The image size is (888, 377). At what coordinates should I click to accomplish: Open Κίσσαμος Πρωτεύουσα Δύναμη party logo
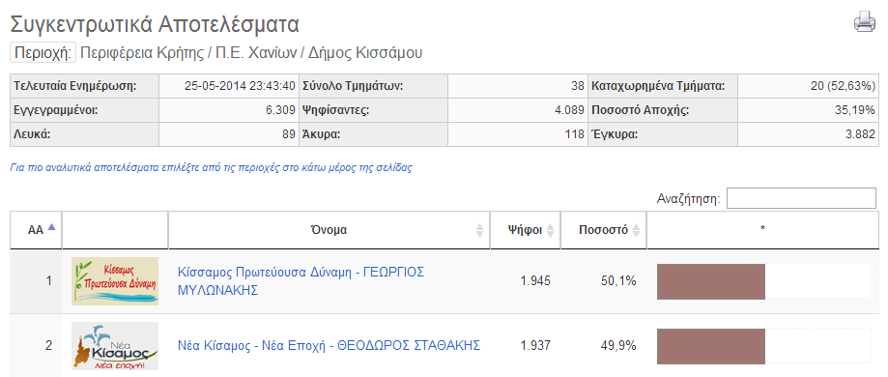click(x=115, y=281)
